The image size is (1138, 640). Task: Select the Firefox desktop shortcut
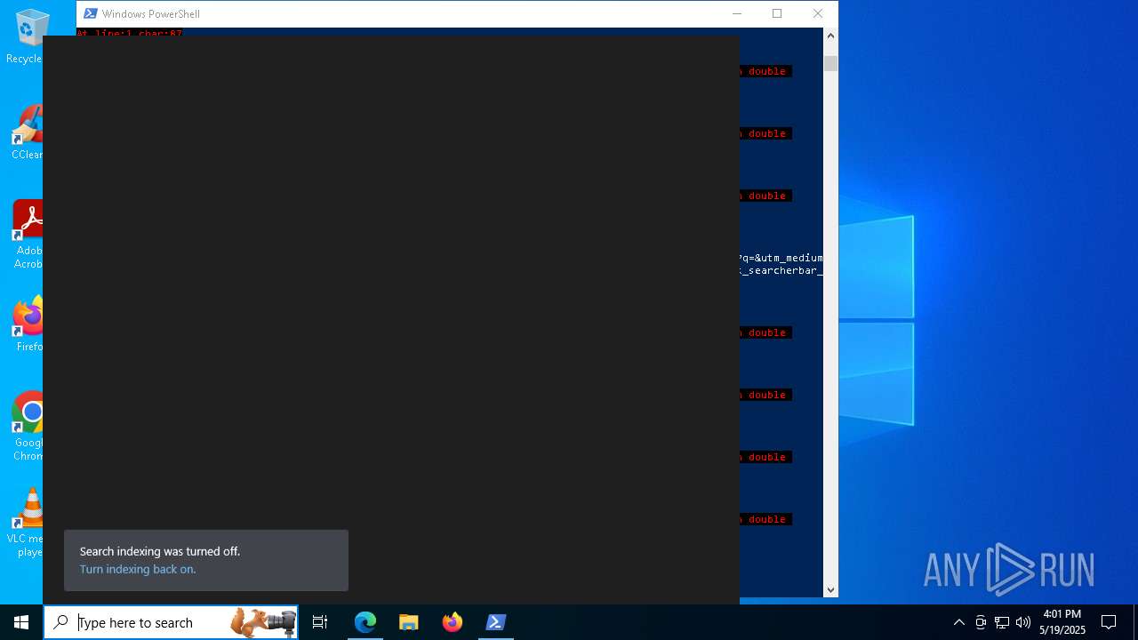click(x=28, y=324)
